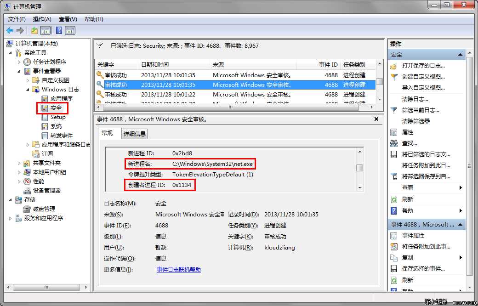Open the 查看(V) menu

tap(68, 19)
